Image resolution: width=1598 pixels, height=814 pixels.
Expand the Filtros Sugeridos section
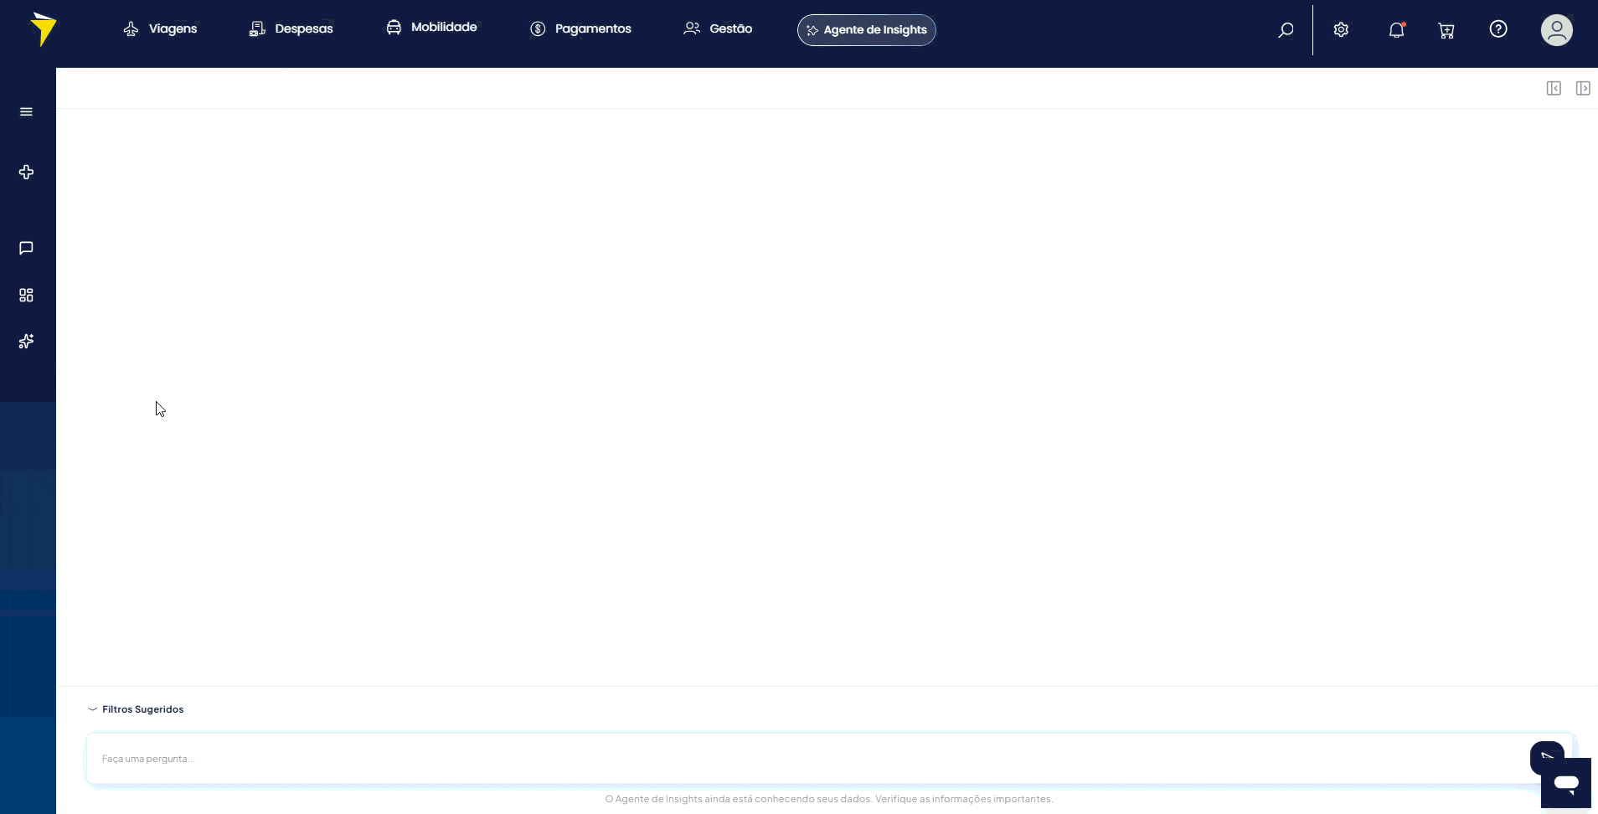(136, 709)
